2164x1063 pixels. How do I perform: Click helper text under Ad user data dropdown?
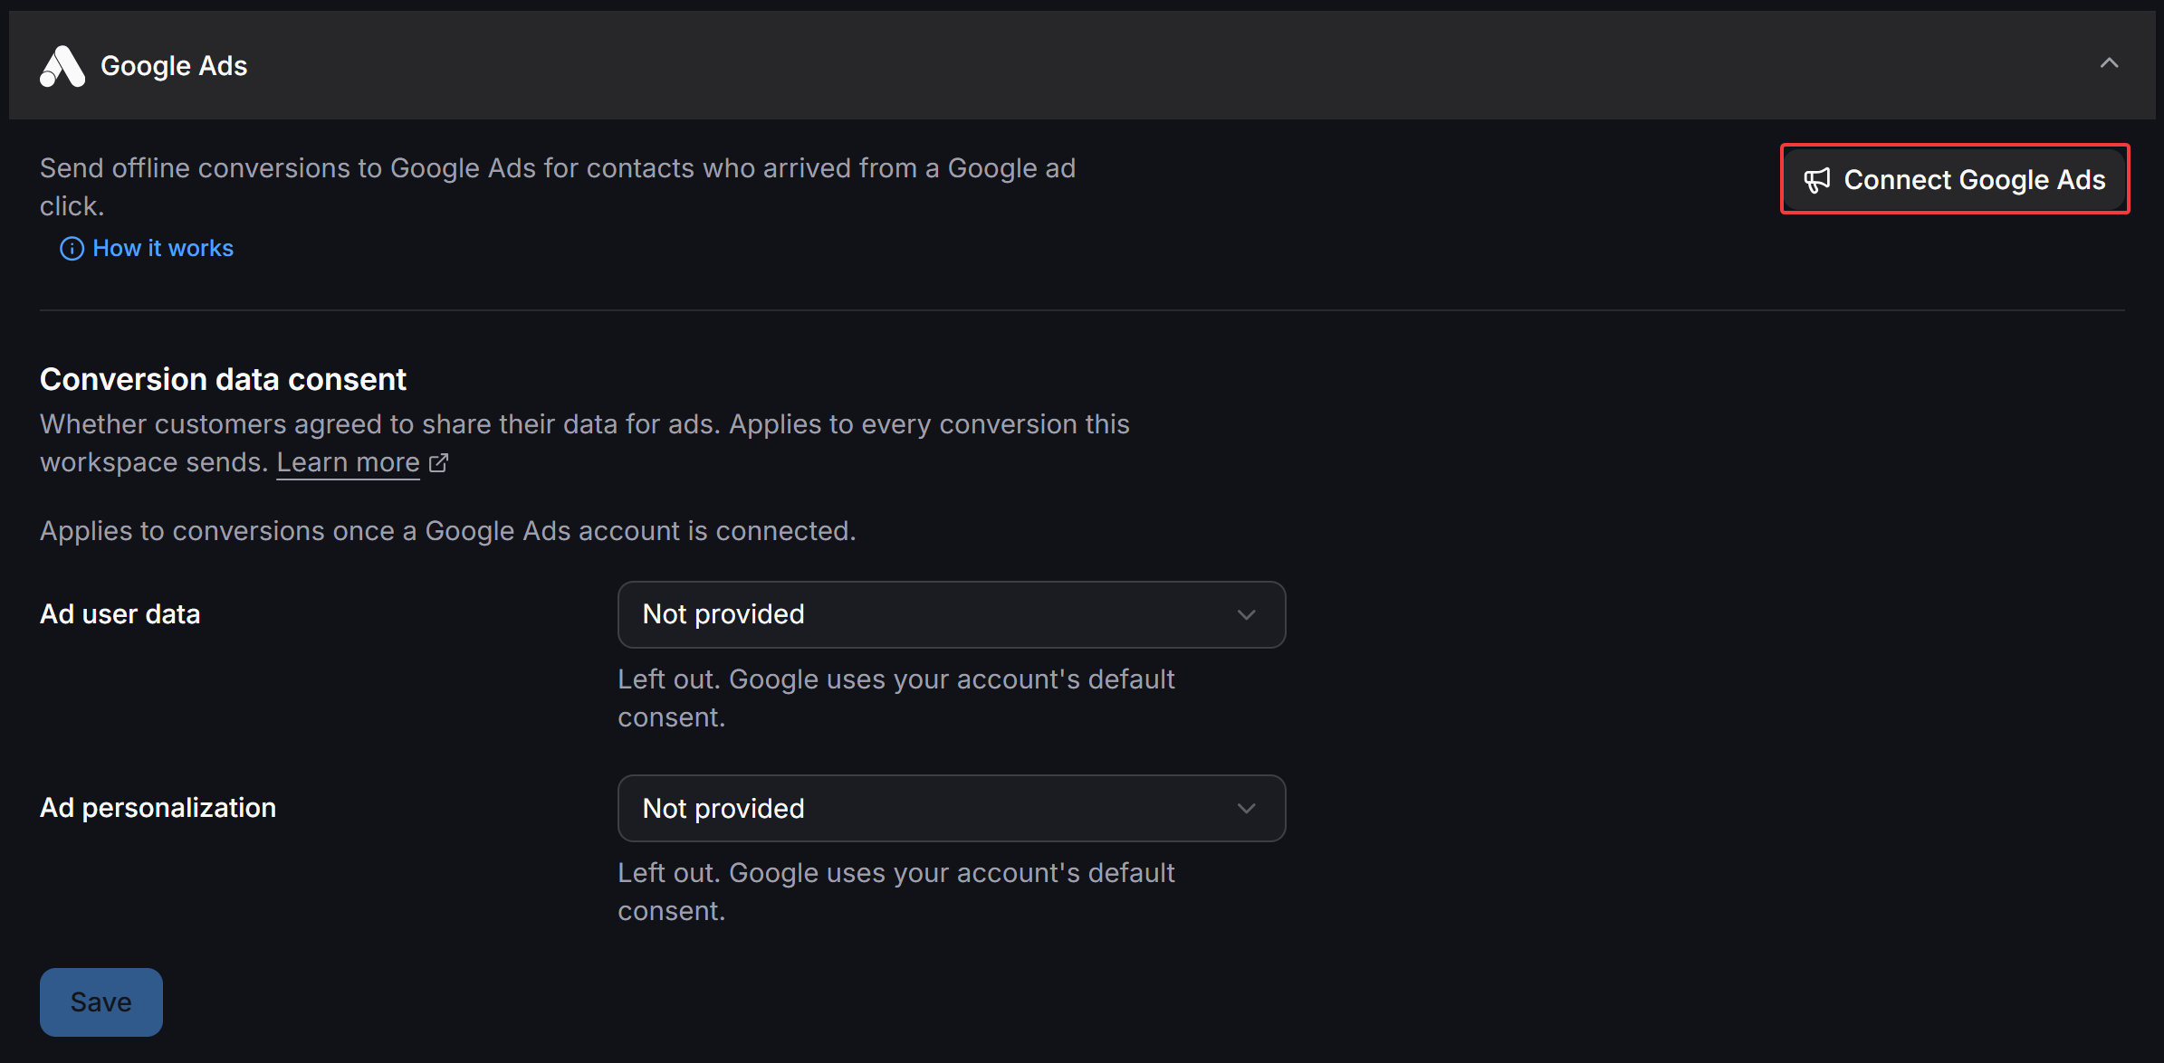click(x=896, y=698)
